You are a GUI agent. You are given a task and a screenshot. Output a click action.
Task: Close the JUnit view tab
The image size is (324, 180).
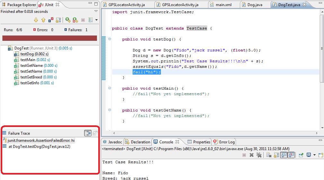(57, 4)
